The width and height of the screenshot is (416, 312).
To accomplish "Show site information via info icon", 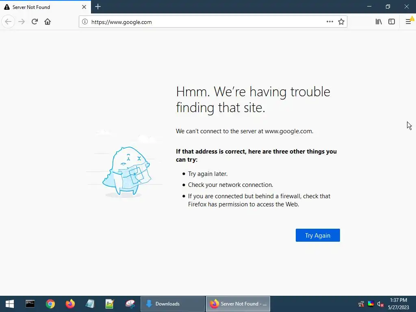I will click(x=85, y=22).
